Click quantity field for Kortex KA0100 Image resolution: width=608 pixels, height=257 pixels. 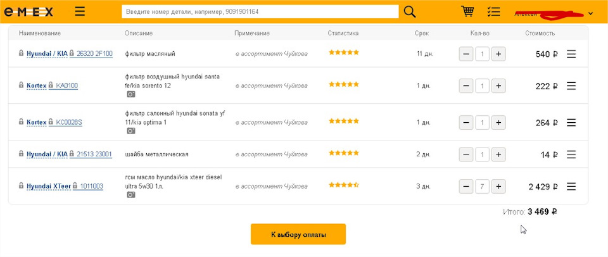click(483, 85)
